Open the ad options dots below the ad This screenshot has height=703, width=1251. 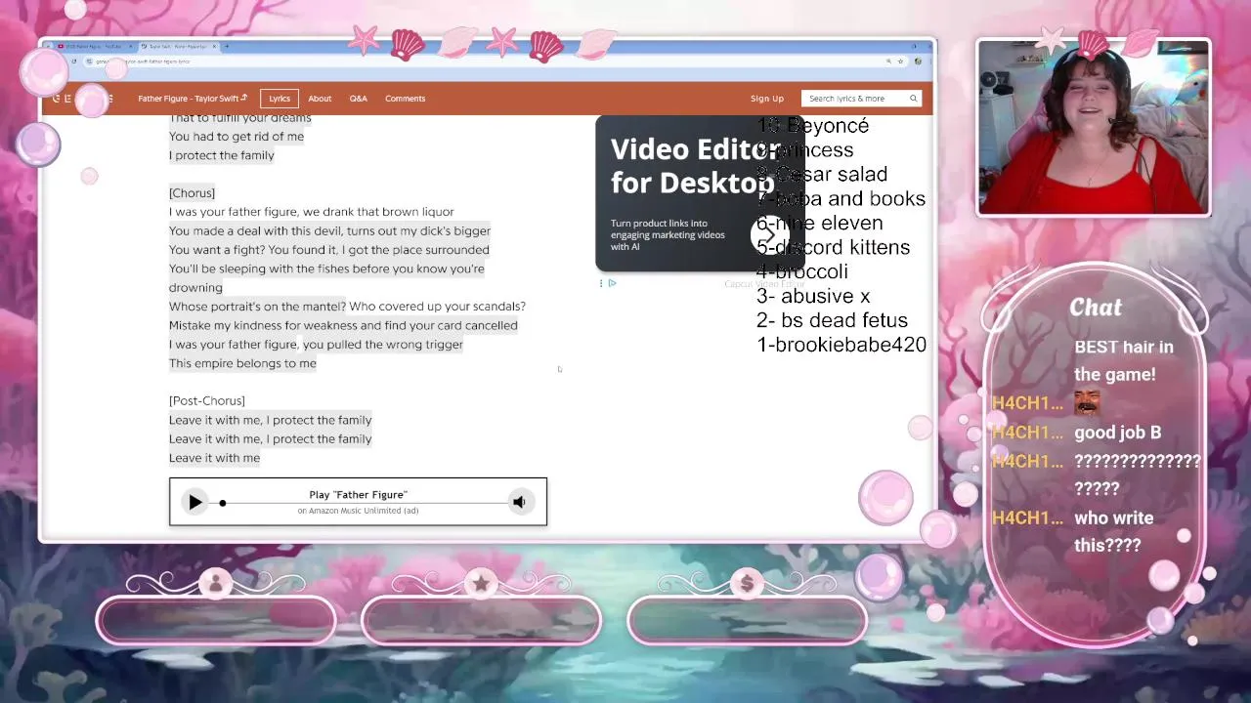[601, 283]
